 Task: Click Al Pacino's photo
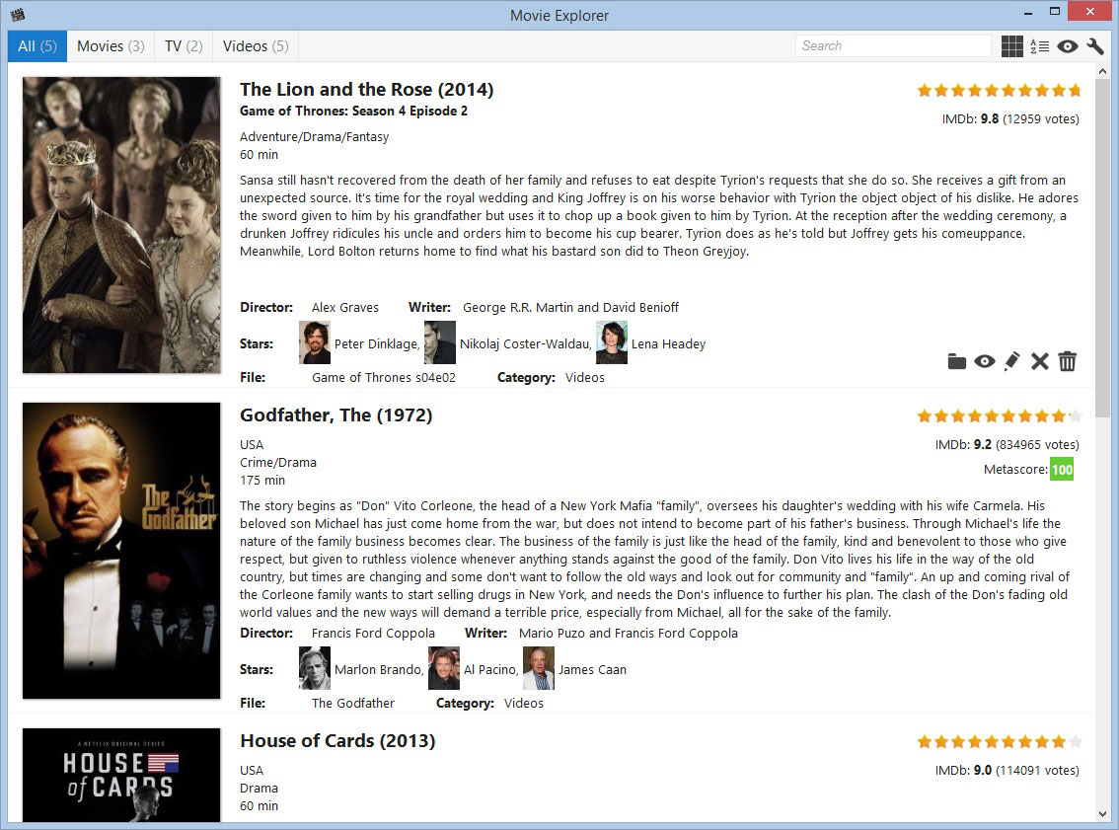(444, 668)
